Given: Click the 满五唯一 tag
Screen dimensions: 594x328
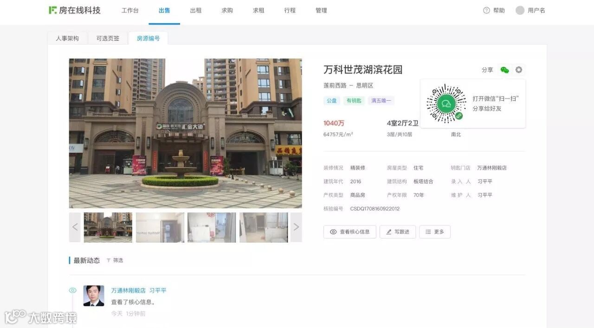Looking at the screenshot, I should pos(381,101).
